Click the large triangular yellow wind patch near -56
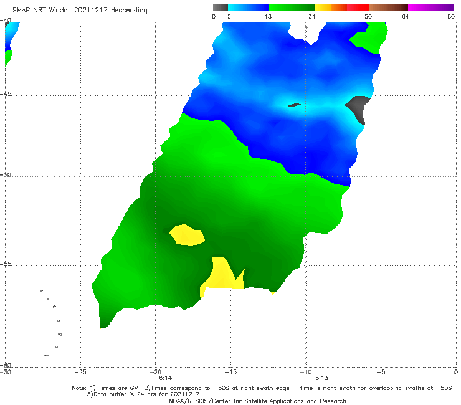 pos(222,277)
